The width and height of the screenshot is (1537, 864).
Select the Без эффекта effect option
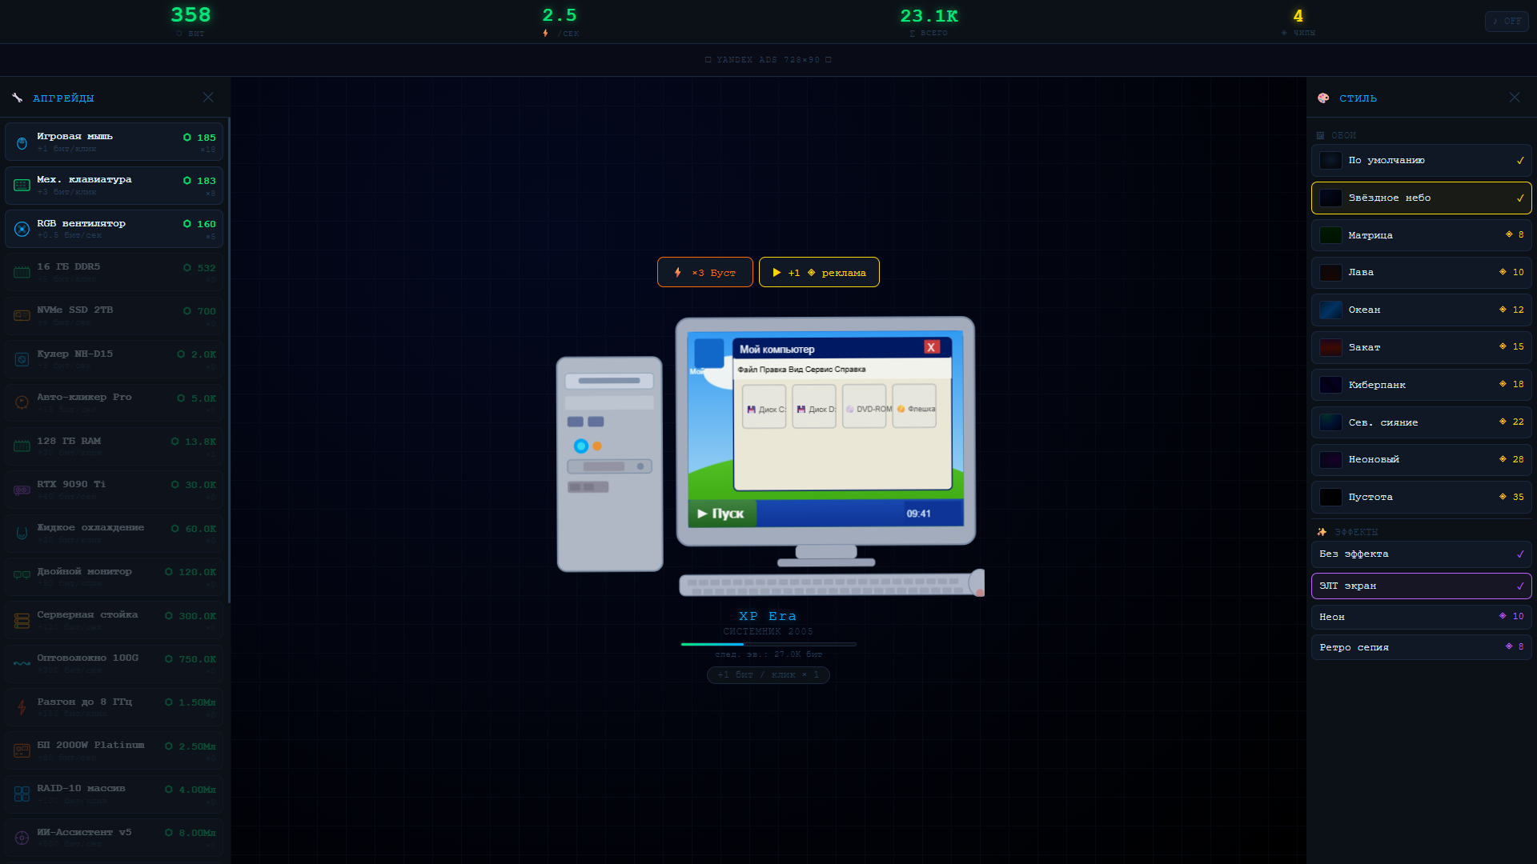(x=1421, y=554)
